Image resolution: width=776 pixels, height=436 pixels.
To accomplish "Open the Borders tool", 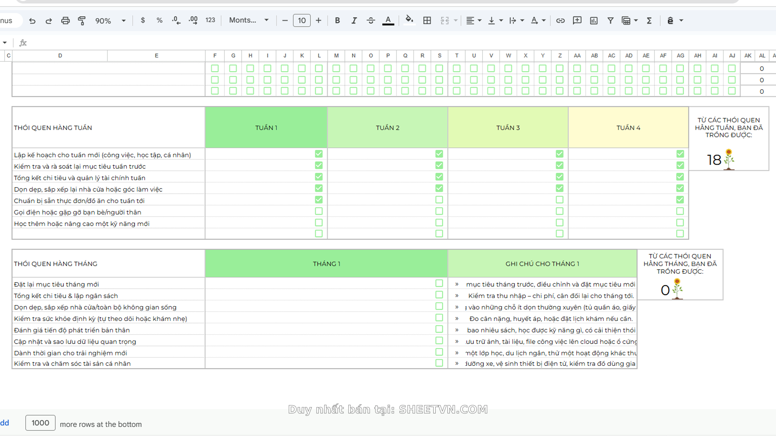I will 427,21.
